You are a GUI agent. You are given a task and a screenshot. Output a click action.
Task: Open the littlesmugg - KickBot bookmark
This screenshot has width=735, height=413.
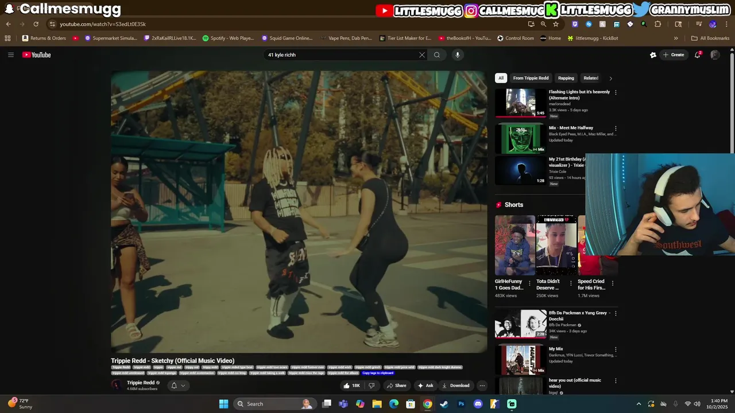[x=593, y=38]
